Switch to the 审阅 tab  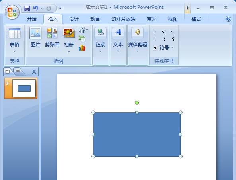pos(152,19)
